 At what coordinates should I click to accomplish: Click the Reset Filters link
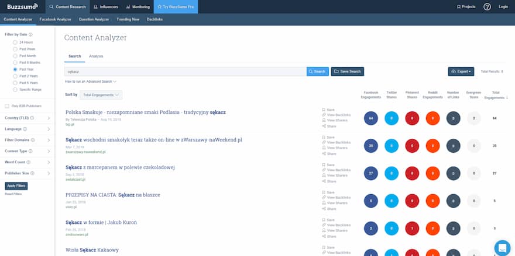click(13, 194)
